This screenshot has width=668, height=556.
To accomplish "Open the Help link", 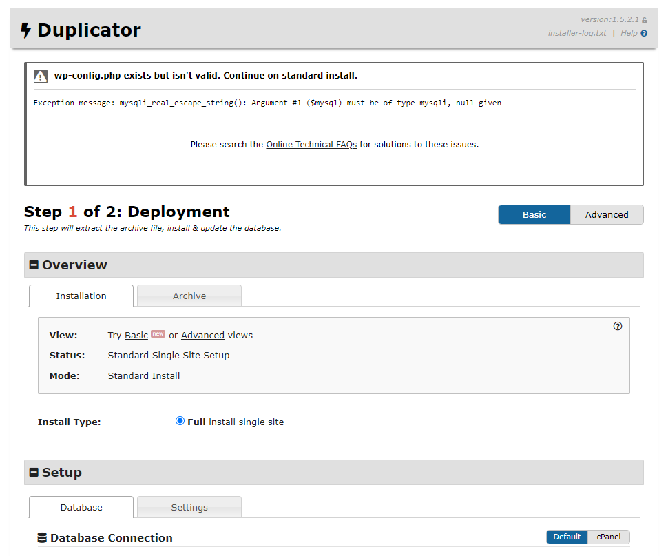I will 629,33.
